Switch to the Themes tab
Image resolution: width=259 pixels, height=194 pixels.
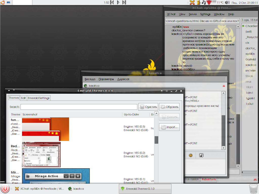(14, 98)
